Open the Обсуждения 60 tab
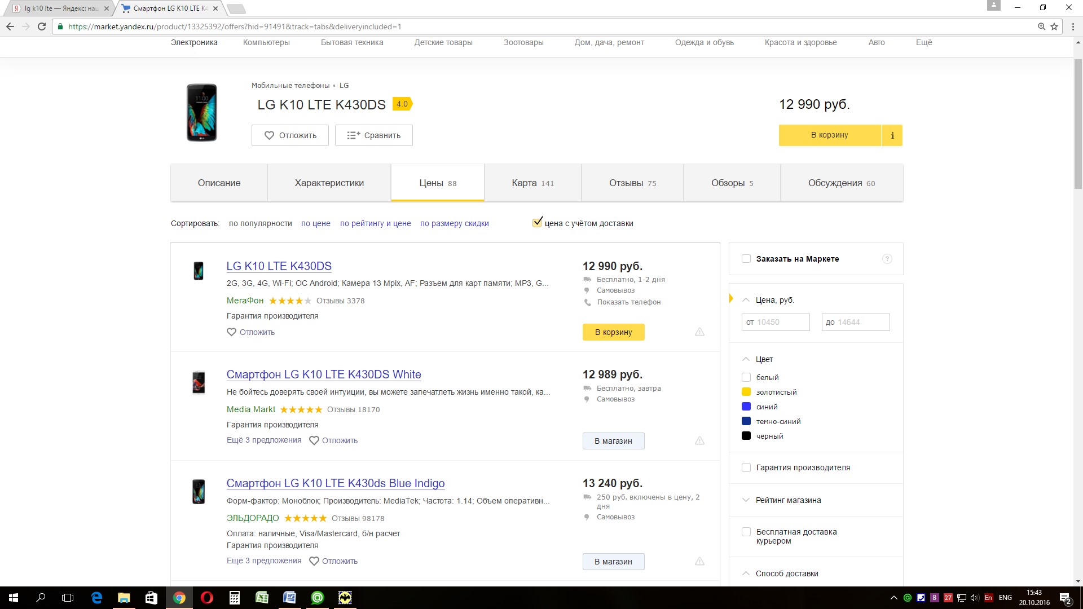The height and width of the screenshot is (609, 1083). click(x=842, y=183)
